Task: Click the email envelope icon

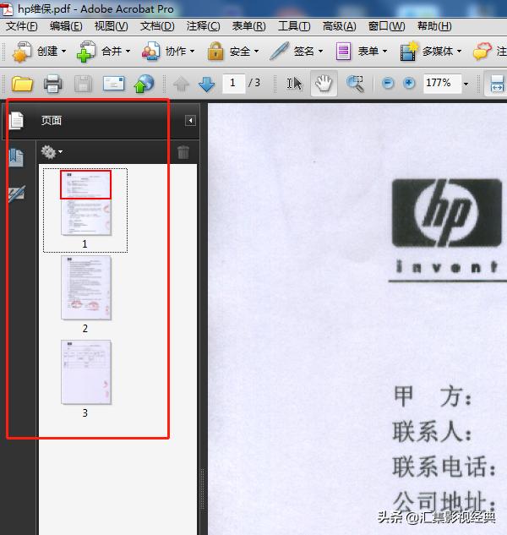Action: coord(113,84)
